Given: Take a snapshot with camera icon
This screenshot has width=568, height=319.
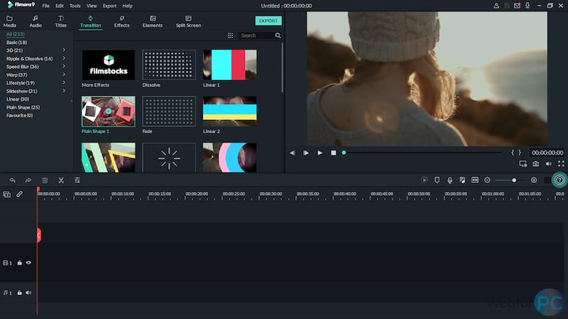Looking at the screenshot, I should [536, 164].
